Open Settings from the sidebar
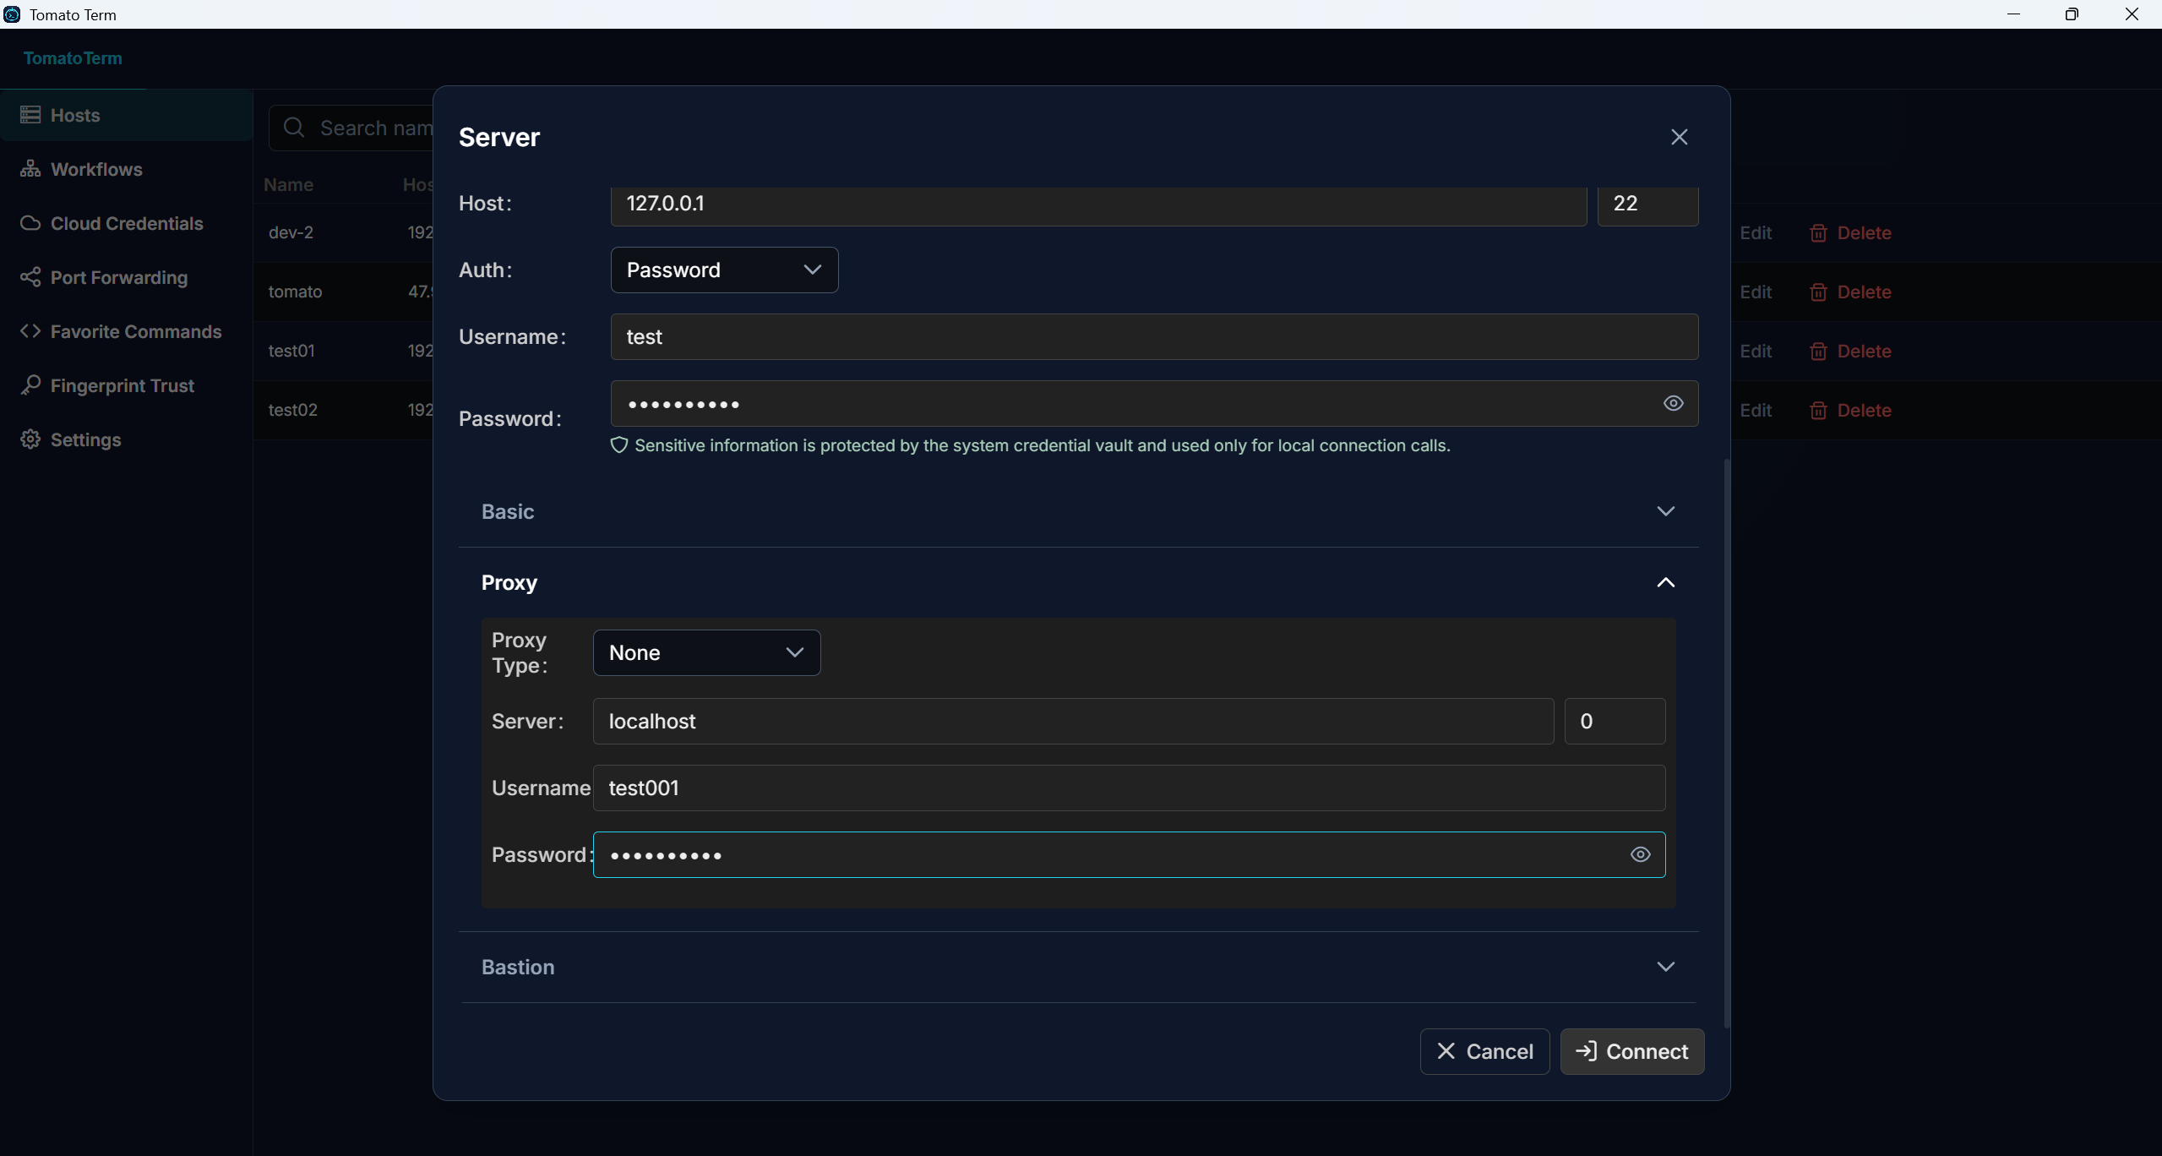2162x1156 pixels. [127, 439]
